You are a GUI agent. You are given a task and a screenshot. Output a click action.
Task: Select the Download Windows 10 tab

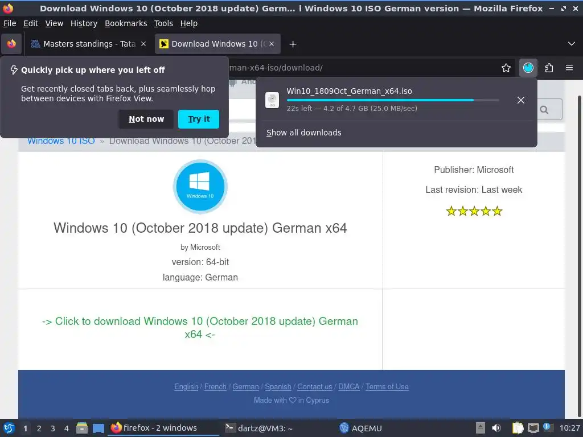pos(217,44)
